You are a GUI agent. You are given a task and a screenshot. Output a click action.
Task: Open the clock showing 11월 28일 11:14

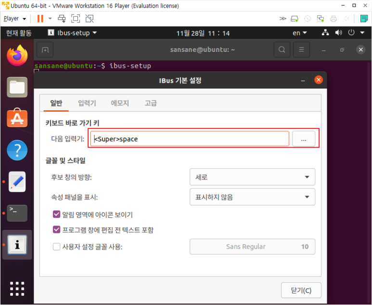pyautogui.click(x=203, y=33)
